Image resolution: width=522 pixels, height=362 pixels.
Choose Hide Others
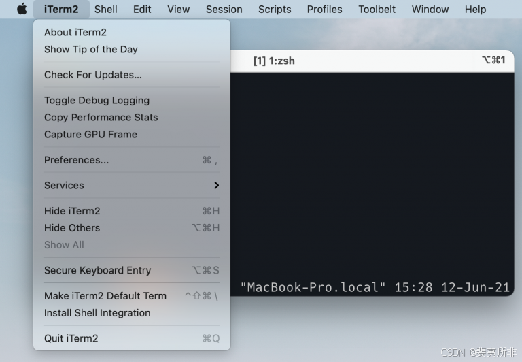[x=132, y=228]
